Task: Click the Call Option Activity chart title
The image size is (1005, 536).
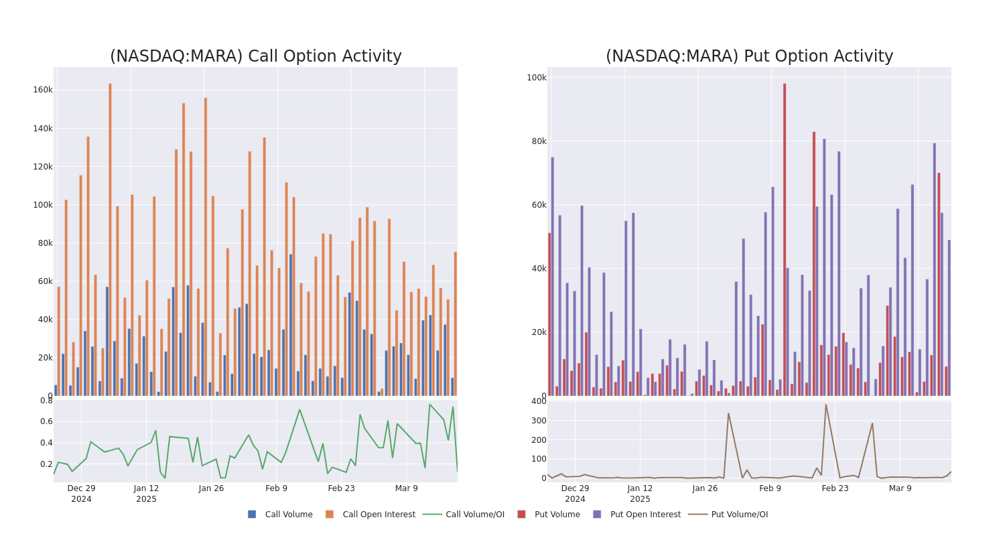Action: [x=256, y=56]
